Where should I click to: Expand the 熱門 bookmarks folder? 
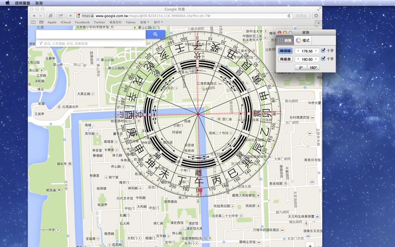158,22
